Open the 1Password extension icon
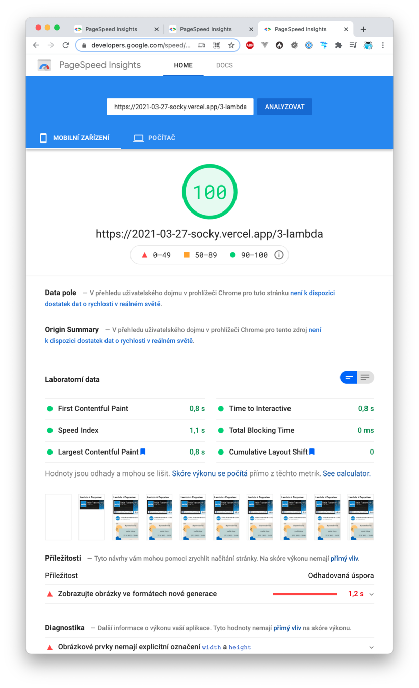 [309, 45]
